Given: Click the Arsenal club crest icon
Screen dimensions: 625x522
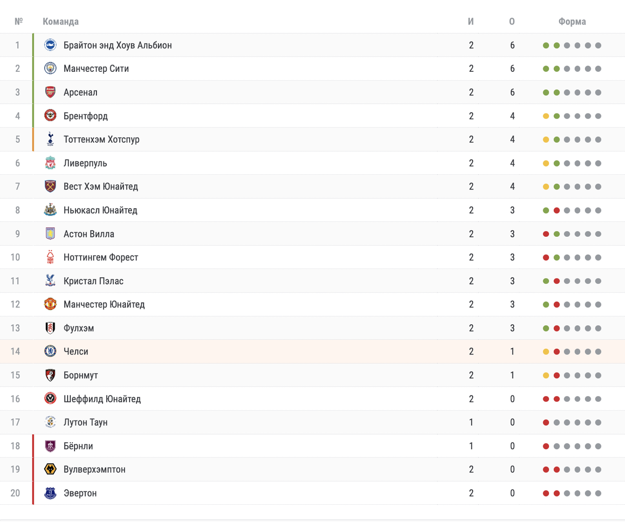Looking at the screenshot, I should (x=50, y=92).
